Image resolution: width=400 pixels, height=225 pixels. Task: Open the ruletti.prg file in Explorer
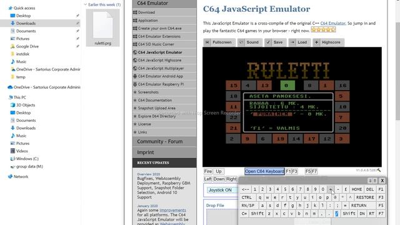(102, 27)
